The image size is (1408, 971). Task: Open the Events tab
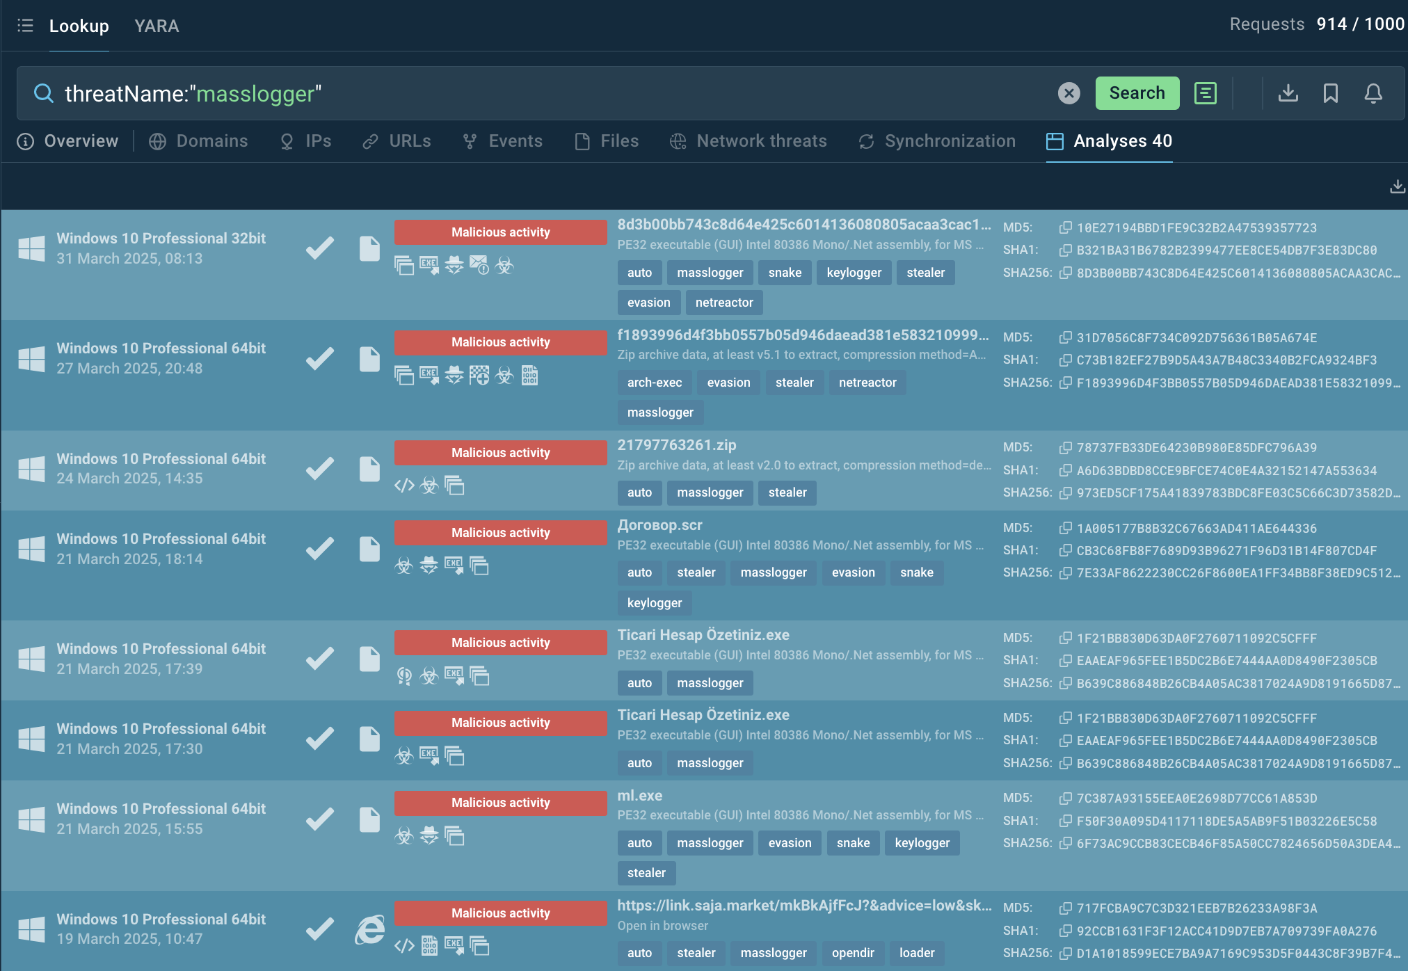502,141
